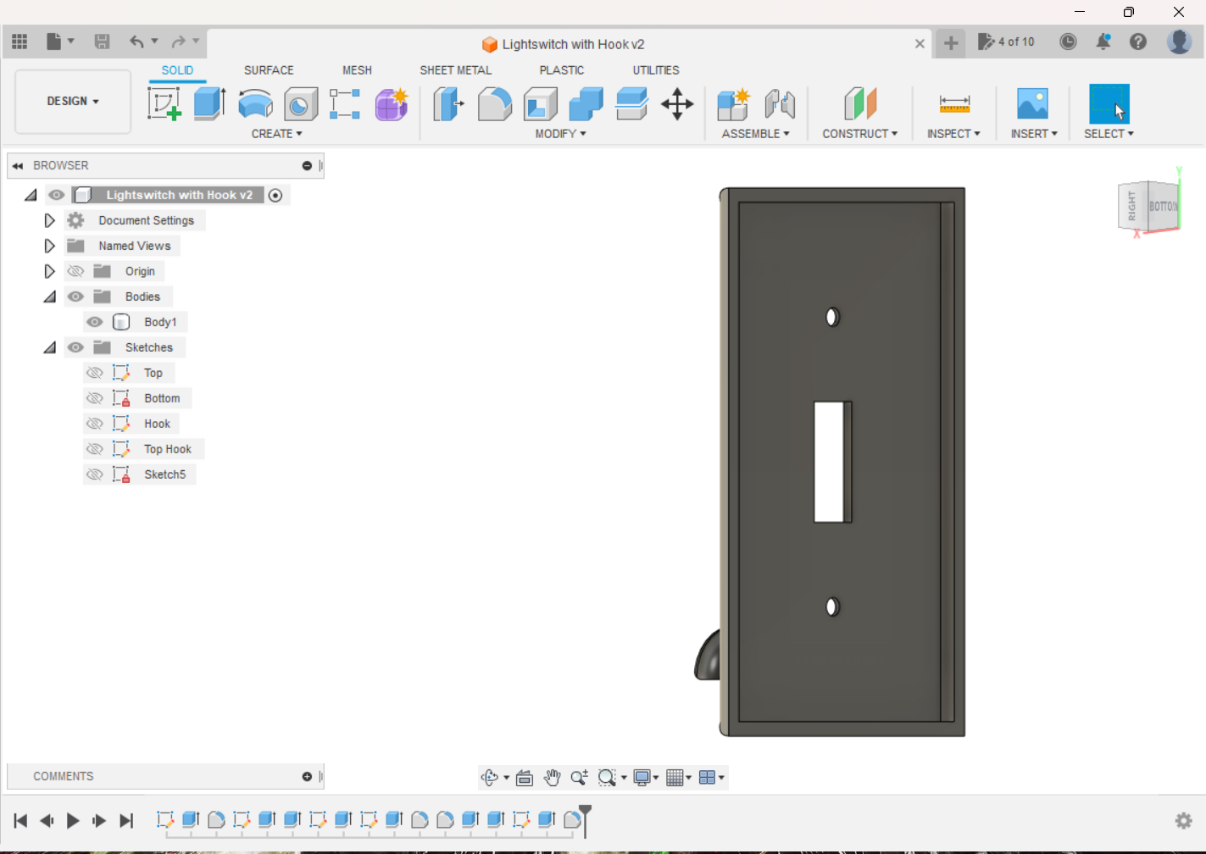
Task: Open the Help question mark
Action: (1138, 42)
